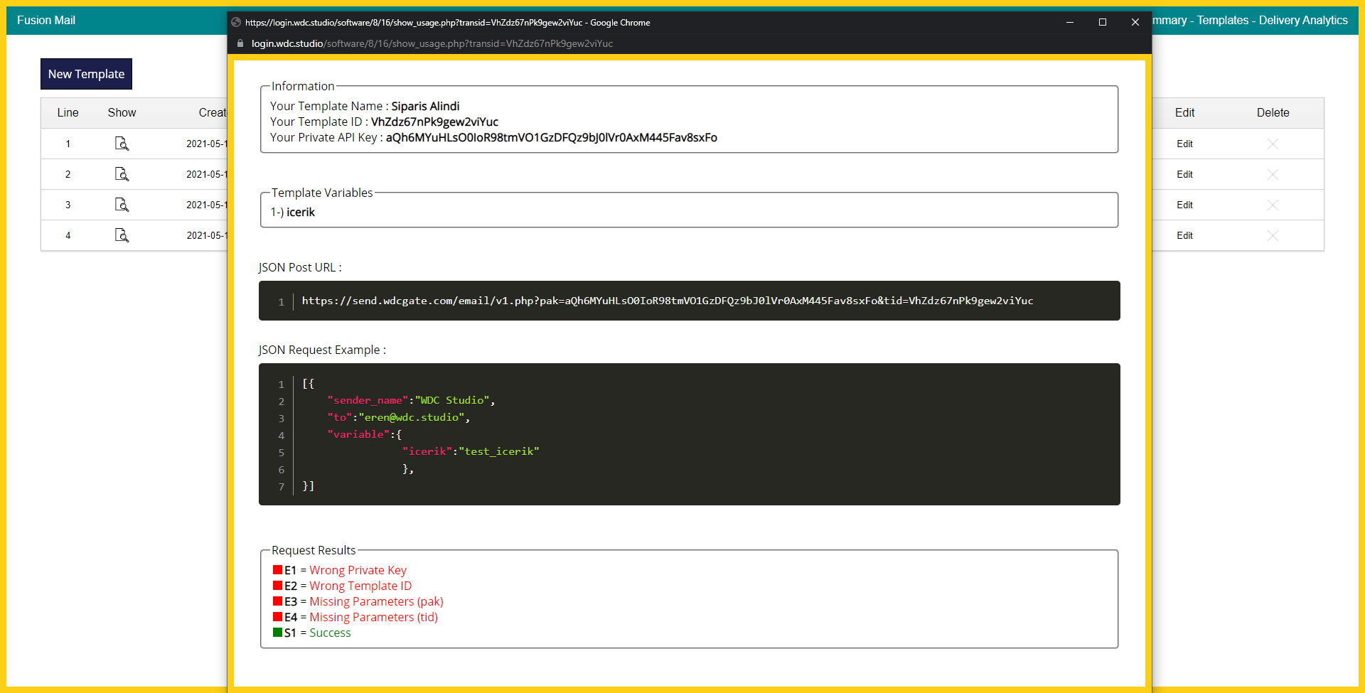Image resolution: width=1365 pixels, height=693 pixels.
Task: Click the padlock icon in address bar
Action: pyautogui.click(x=240, y=43)
